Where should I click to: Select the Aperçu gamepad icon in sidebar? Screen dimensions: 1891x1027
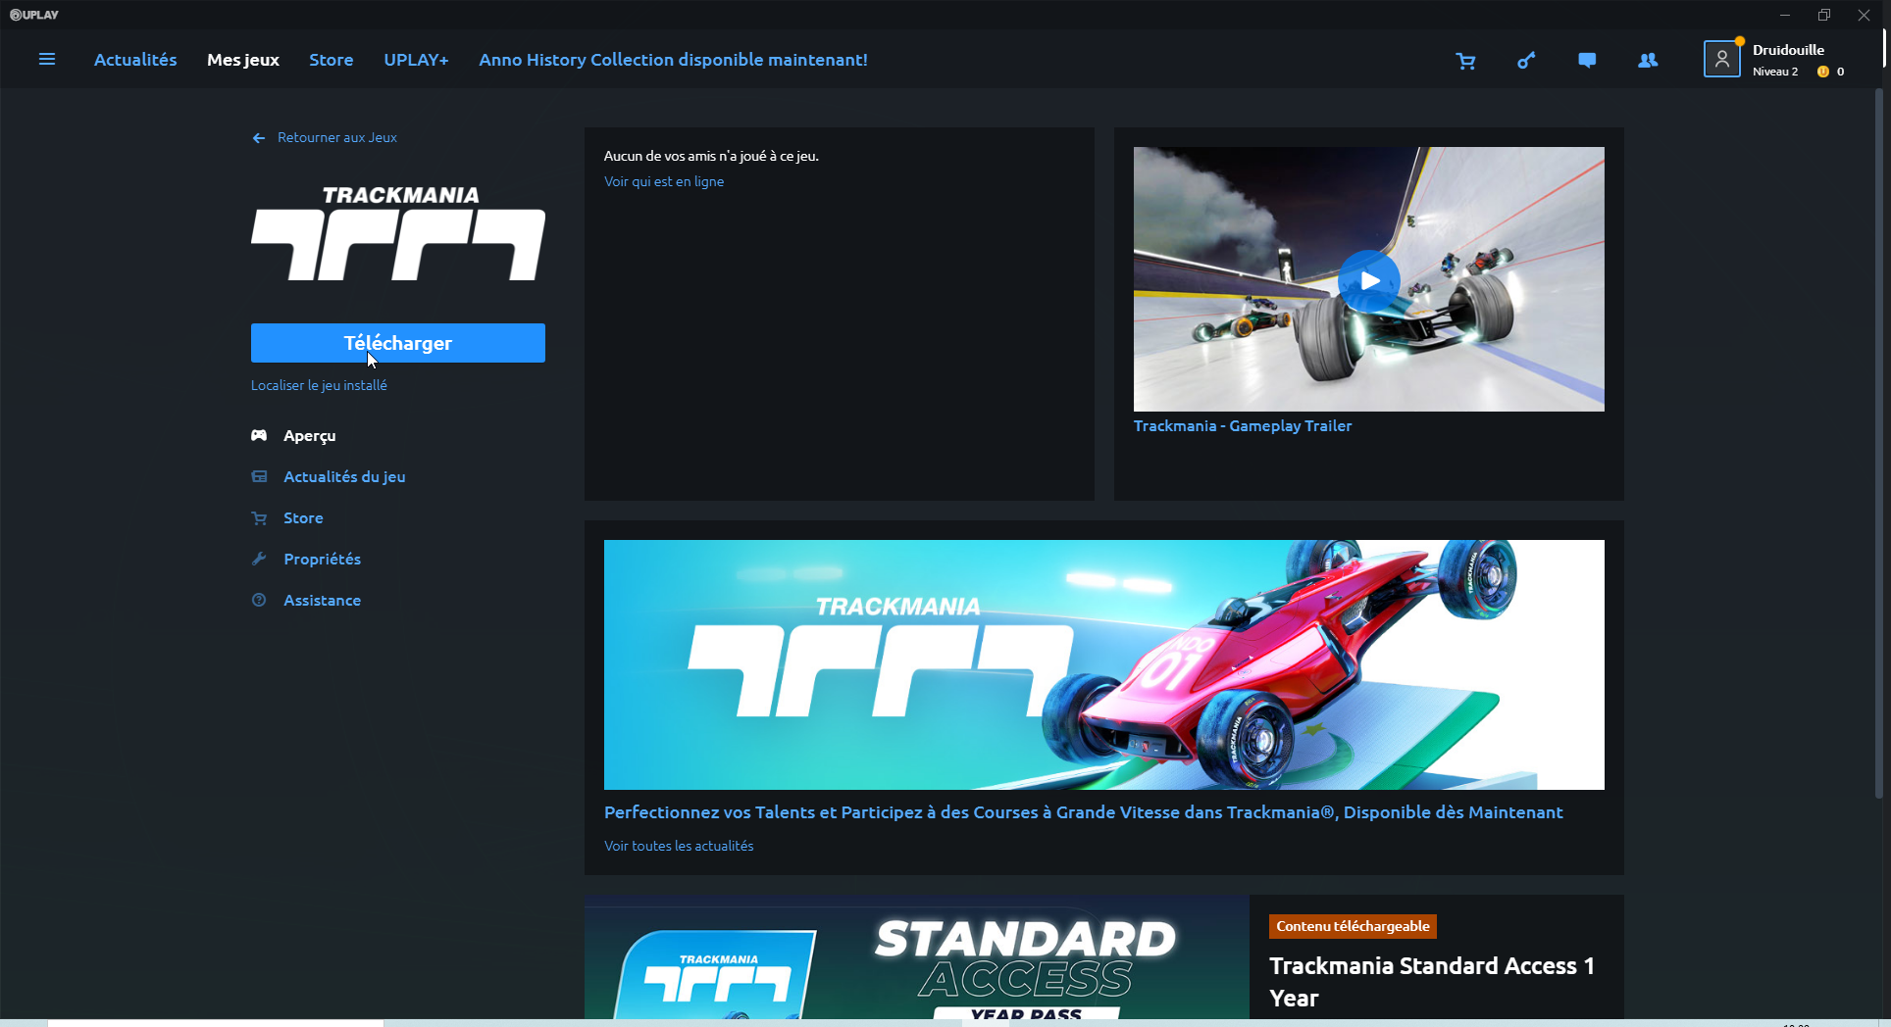pos(259,435)
